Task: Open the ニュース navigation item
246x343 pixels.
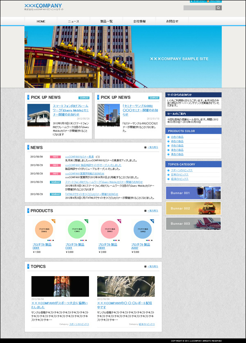Action: [x=73, y=21]
